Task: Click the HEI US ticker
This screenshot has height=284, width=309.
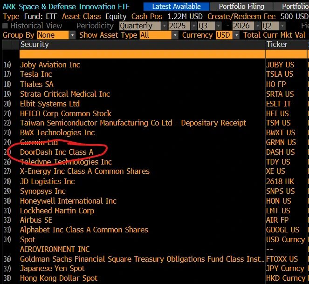Action: pyautogui.click(x=277, y=113)
